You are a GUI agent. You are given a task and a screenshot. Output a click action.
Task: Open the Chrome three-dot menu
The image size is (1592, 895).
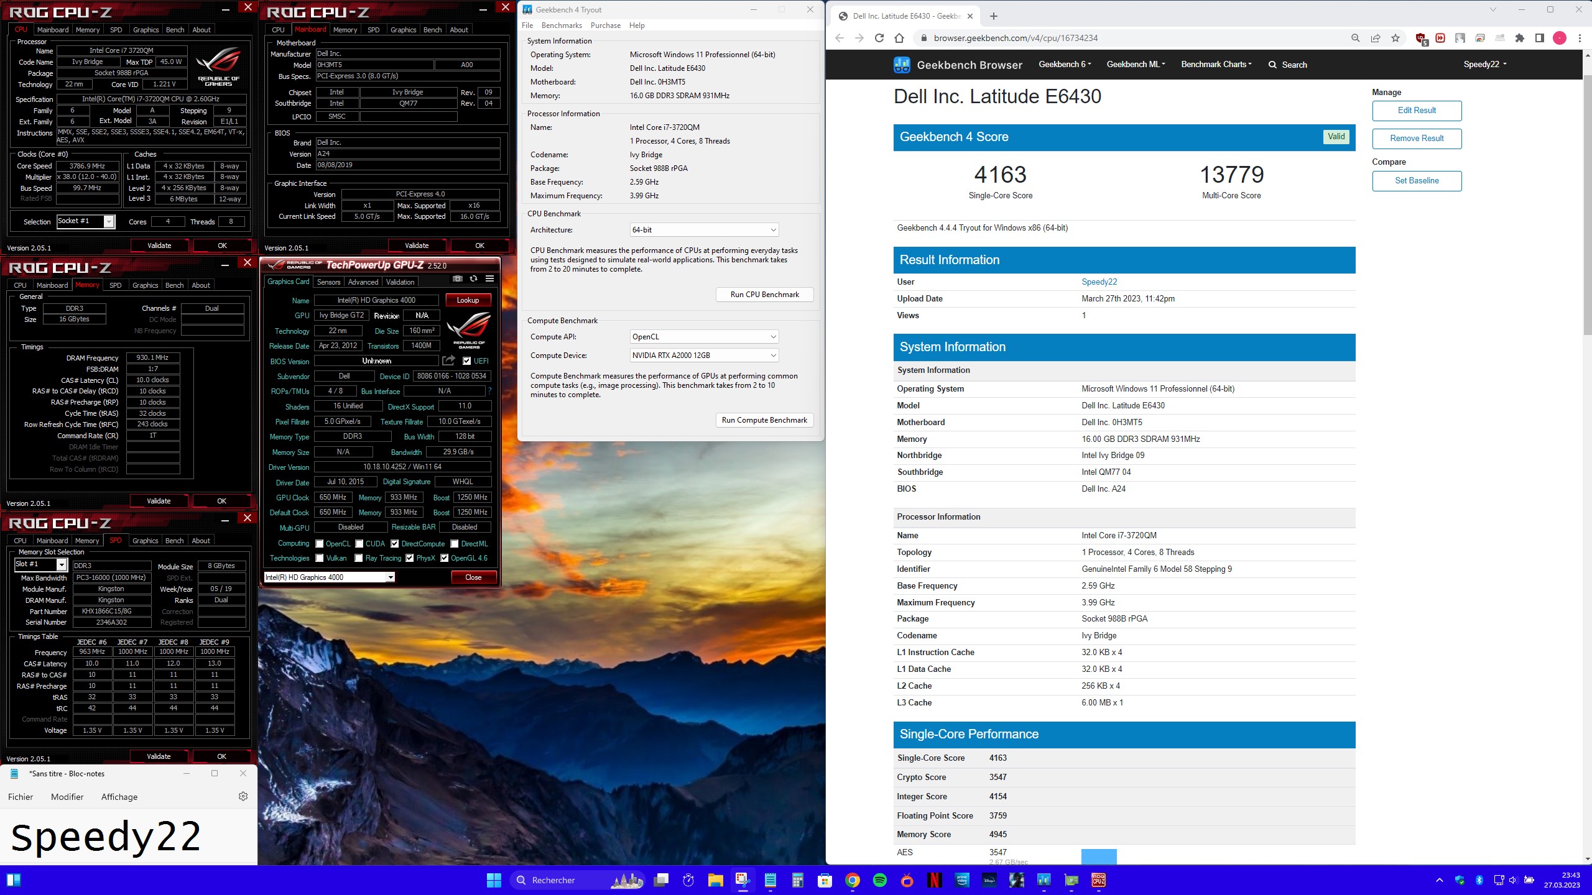1580,38
